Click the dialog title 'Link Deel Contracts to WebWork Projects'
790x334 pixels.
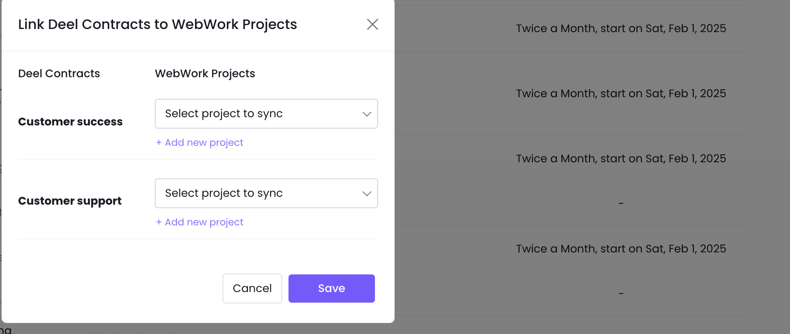[x=157, y=24]
